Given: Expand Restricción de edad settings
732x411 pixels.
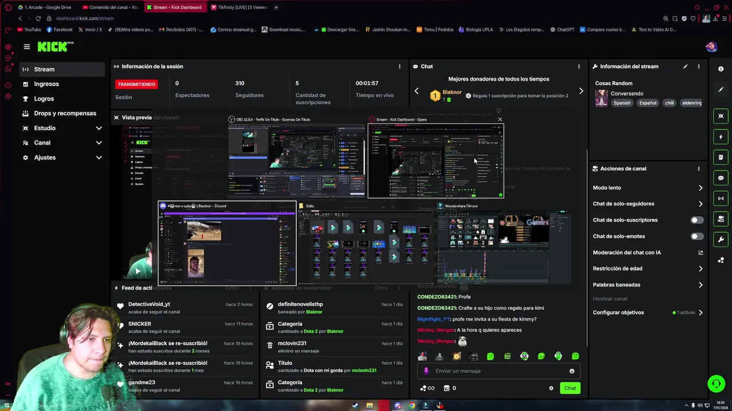Looking at the screenshot, I should (x=701, y=269).
